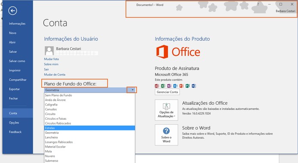Open the Sobre mim link
This screenshot has width=298, height=163.
pyautogui.click(x=51, y=64)
